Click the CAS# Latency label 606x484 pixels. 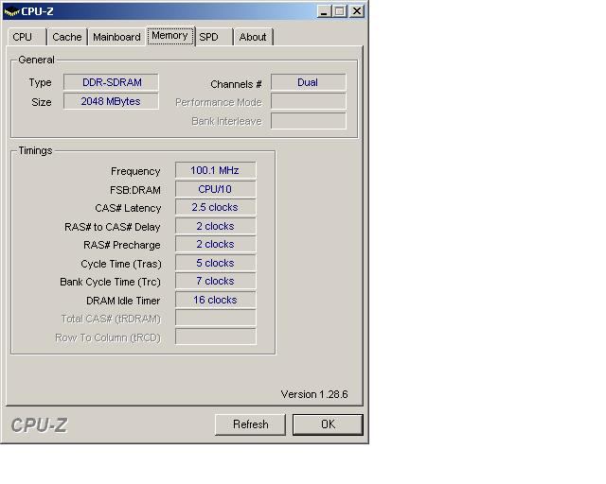pyautogui.click(x=128, y=208)
